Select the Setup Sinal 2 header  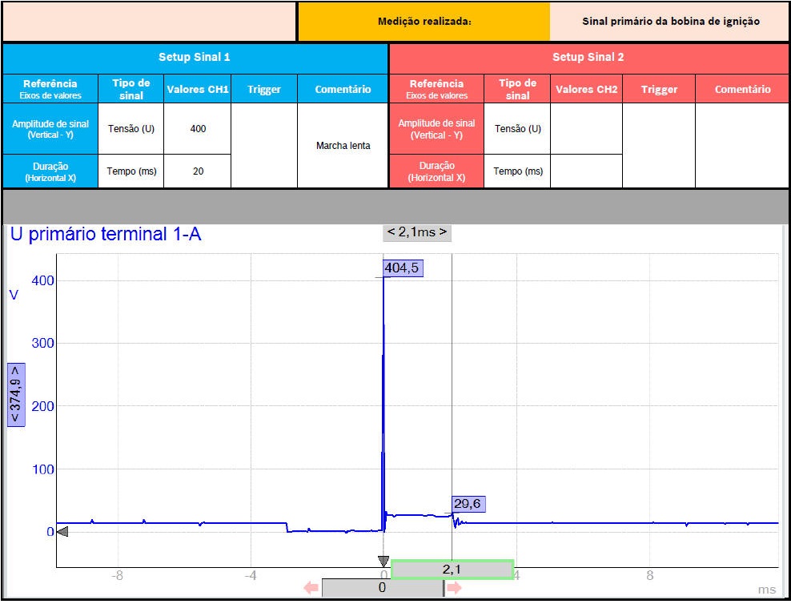[588, 58]
